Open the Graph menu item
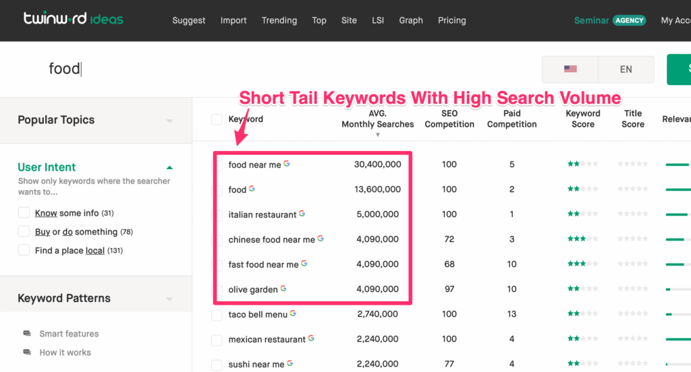The height and width of the screenshot is (372, 691). point(411,20)
